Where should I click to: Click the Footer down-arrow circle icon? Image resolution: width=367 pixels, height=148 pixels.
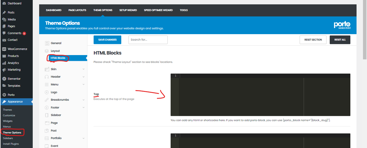tap(47, 108)
